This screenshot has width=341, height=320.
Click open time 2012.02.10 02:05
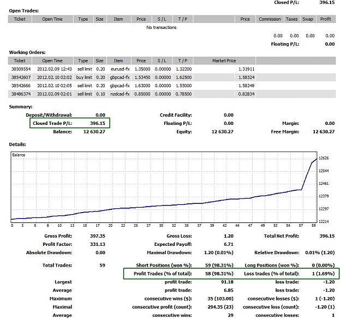tap(55, 86)
